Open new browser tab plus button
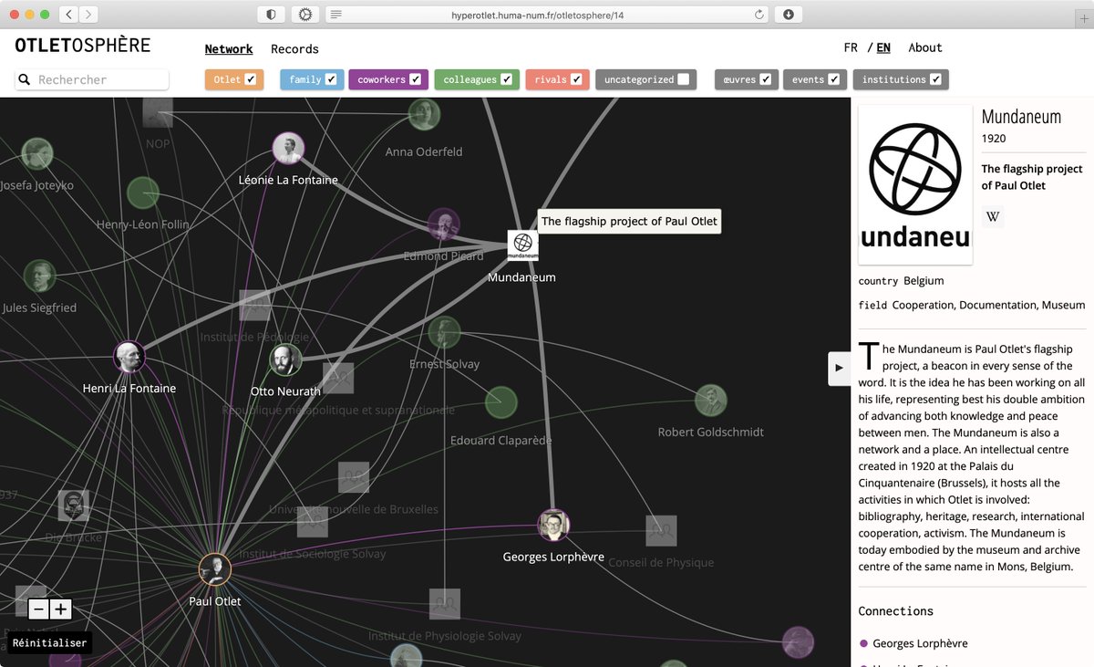Viewport: 1094px width, 667px height. tap(1083, 18)
